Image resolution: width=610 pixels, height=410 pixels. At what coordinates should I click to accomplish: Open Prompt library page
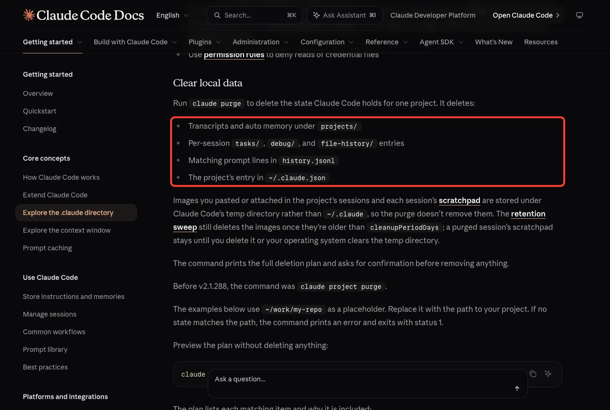point(45,349)
